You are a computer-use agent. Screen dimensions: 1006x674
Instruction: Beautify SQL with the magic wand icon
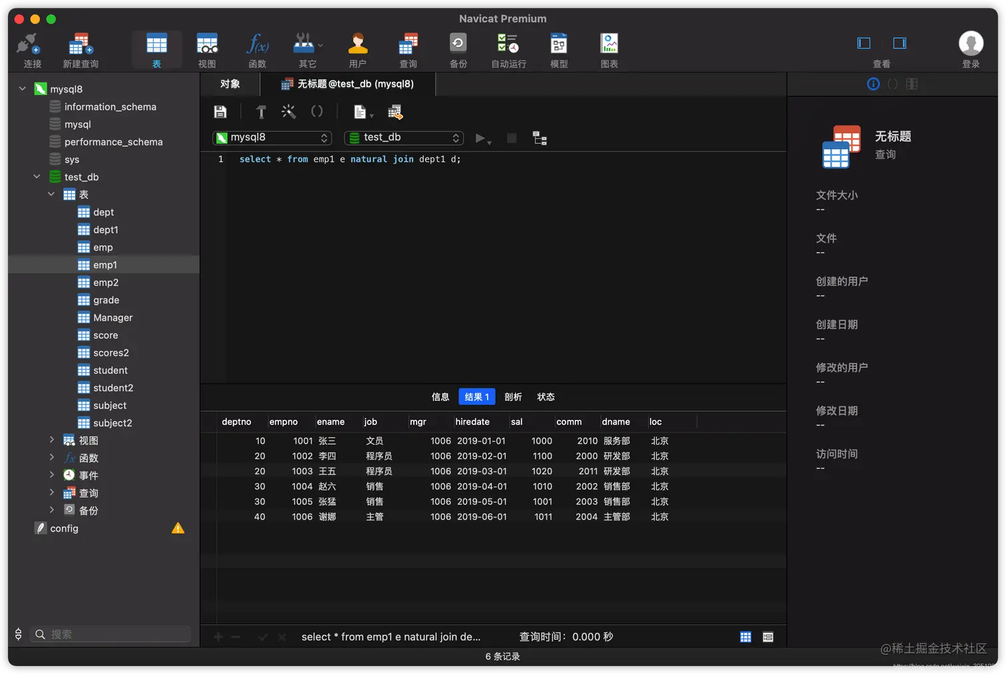(x=288, y=112)
